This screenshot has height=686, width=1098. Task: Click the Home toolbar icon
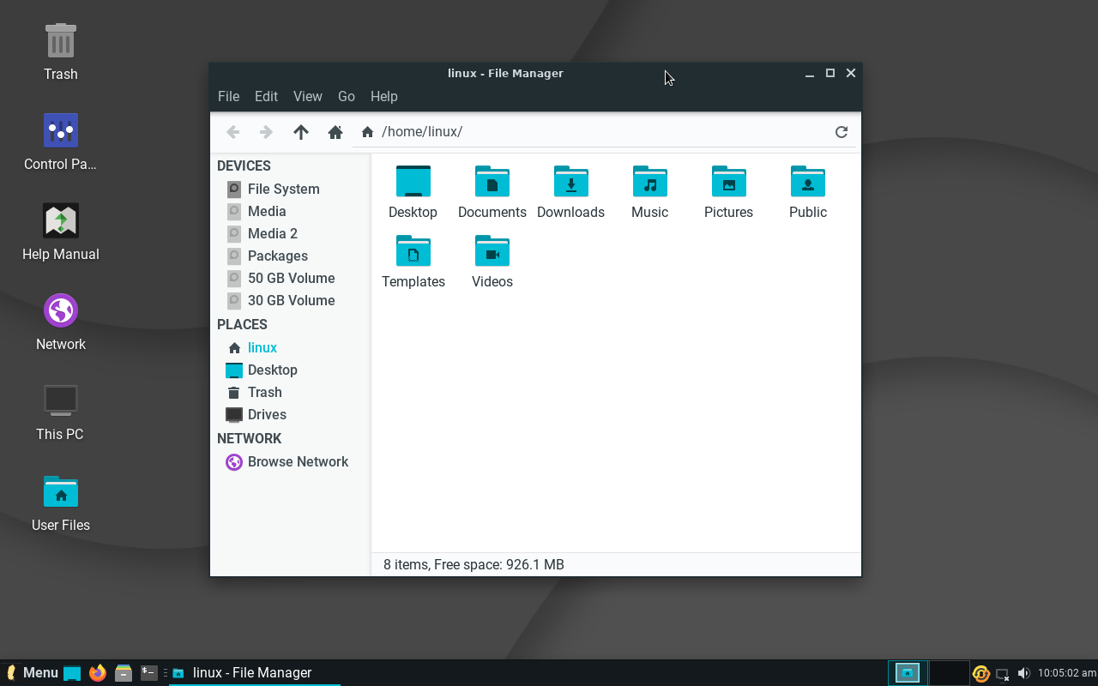point(335,132)
